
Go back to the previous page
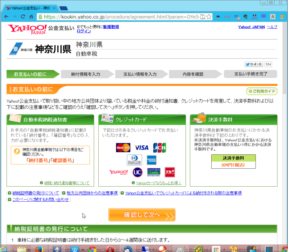(x=6, y=17)
